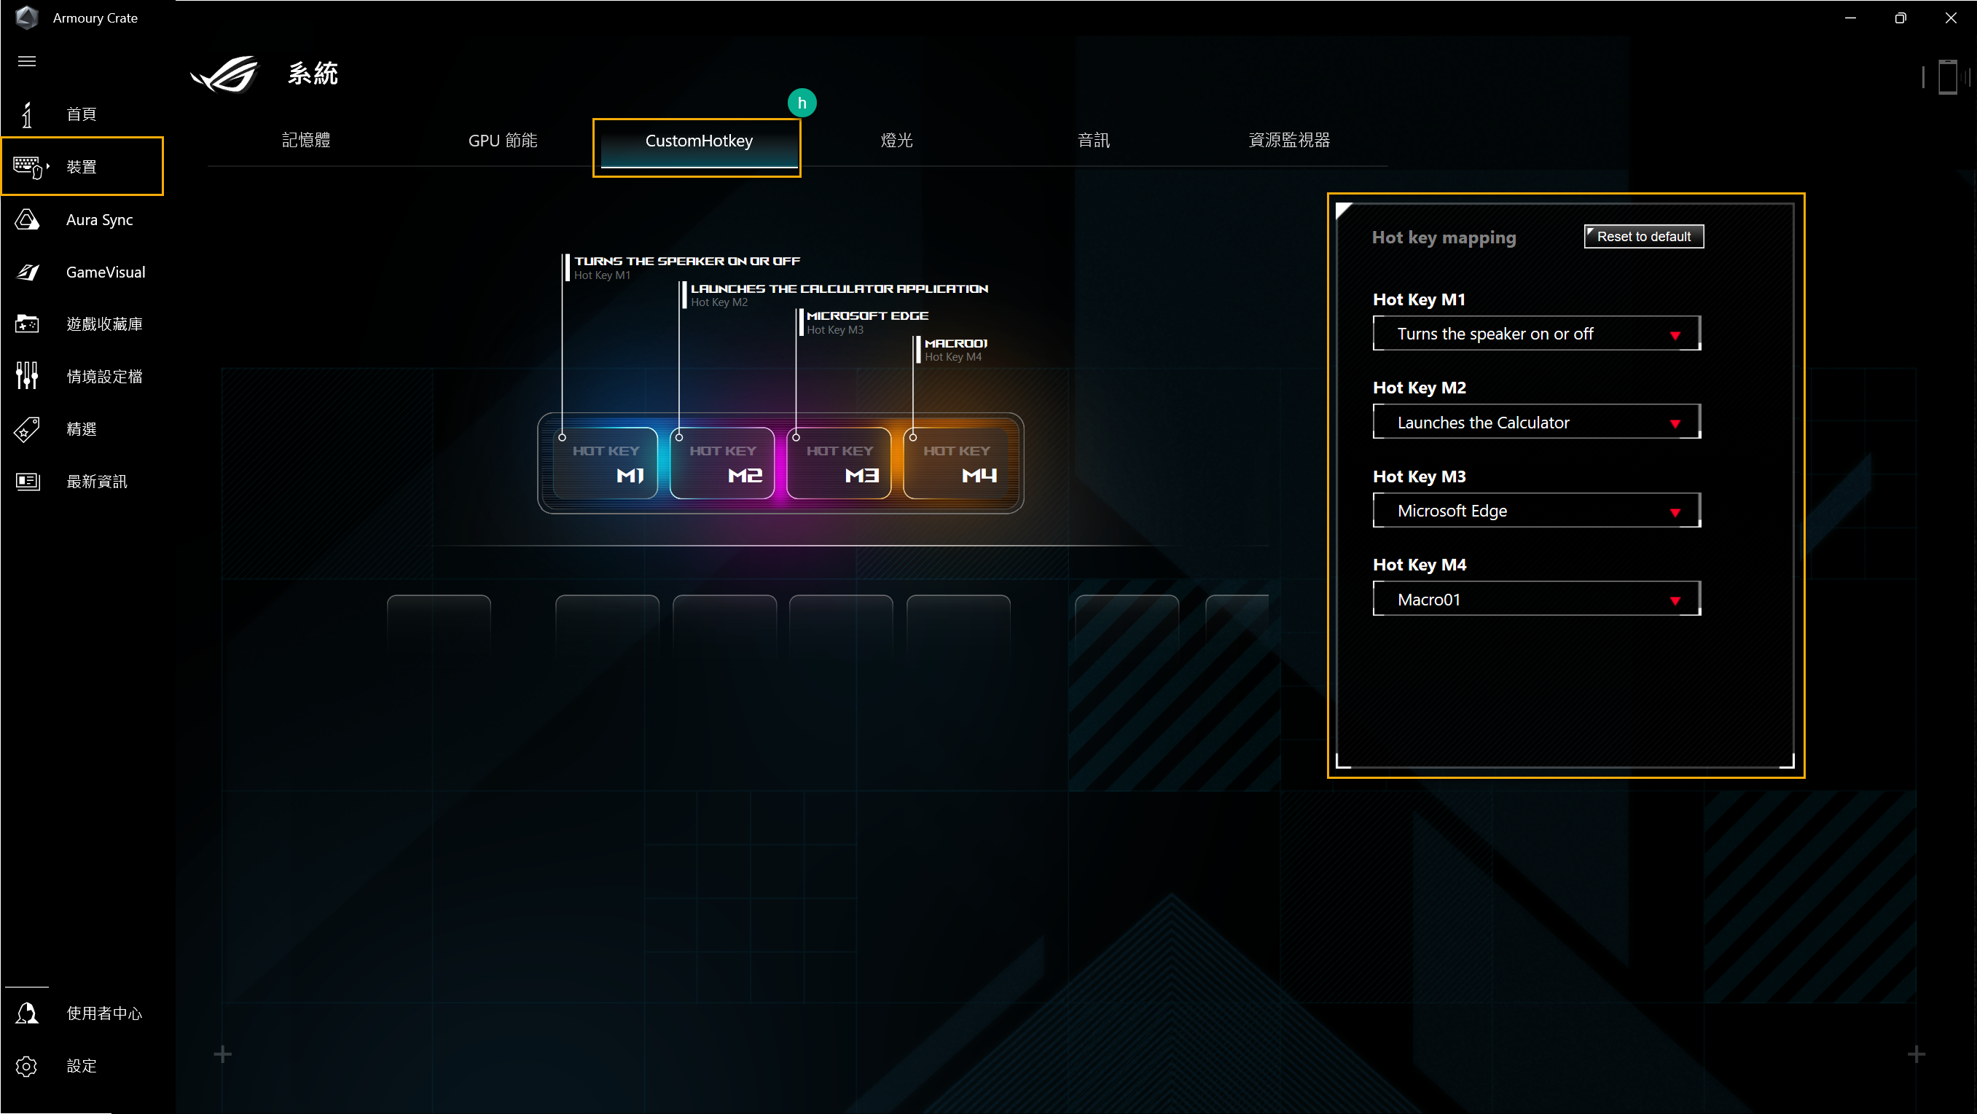Screen dimensions: 1977x1114
Task: Click the 系統 page title
Action: click(x=313, y=74)
